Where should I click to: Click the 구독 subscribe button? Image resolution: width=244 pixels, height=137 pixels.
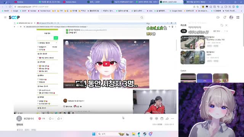click(x=42, y=118)
